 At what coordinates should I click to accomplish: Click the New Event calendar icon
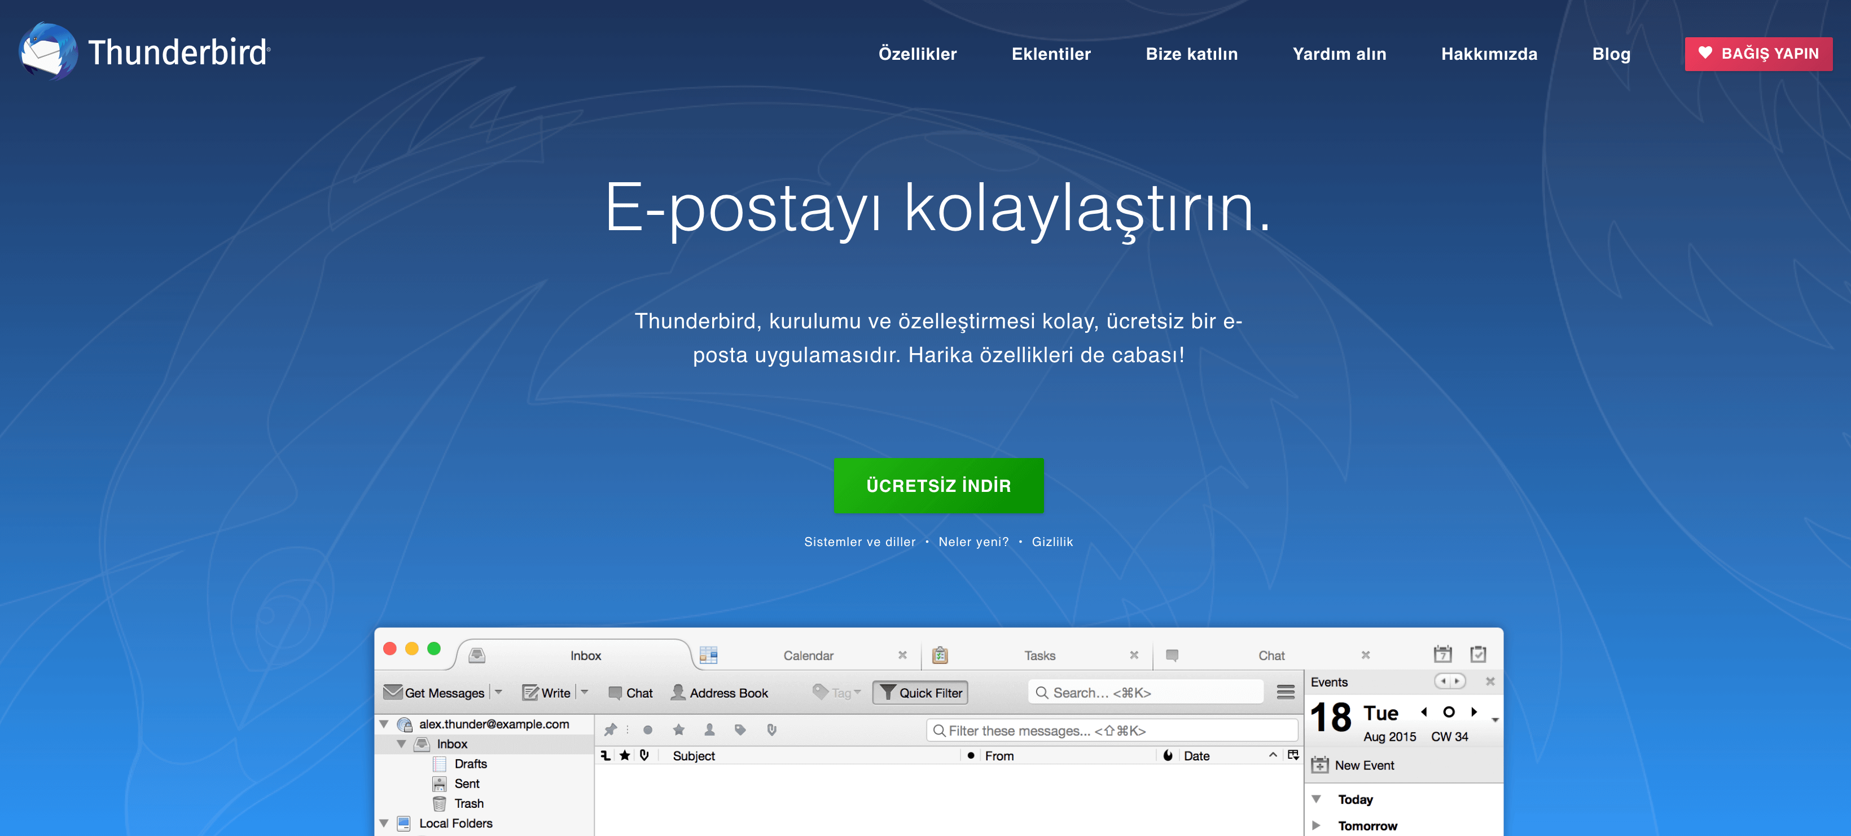click(1319, 765)
